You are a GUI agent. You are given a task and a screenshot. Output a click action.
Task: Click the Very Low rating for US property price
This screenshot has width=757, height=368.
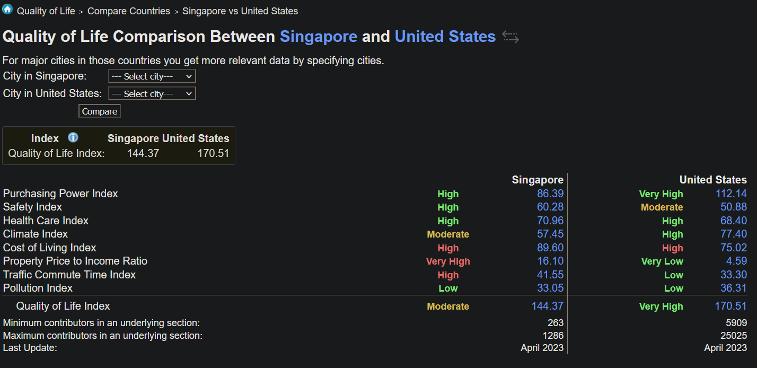662,261
